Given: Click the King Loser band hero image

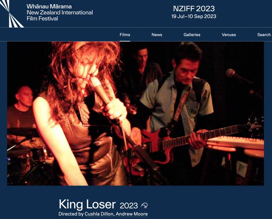Looking at the screenshot, I should tap(136, 113).
